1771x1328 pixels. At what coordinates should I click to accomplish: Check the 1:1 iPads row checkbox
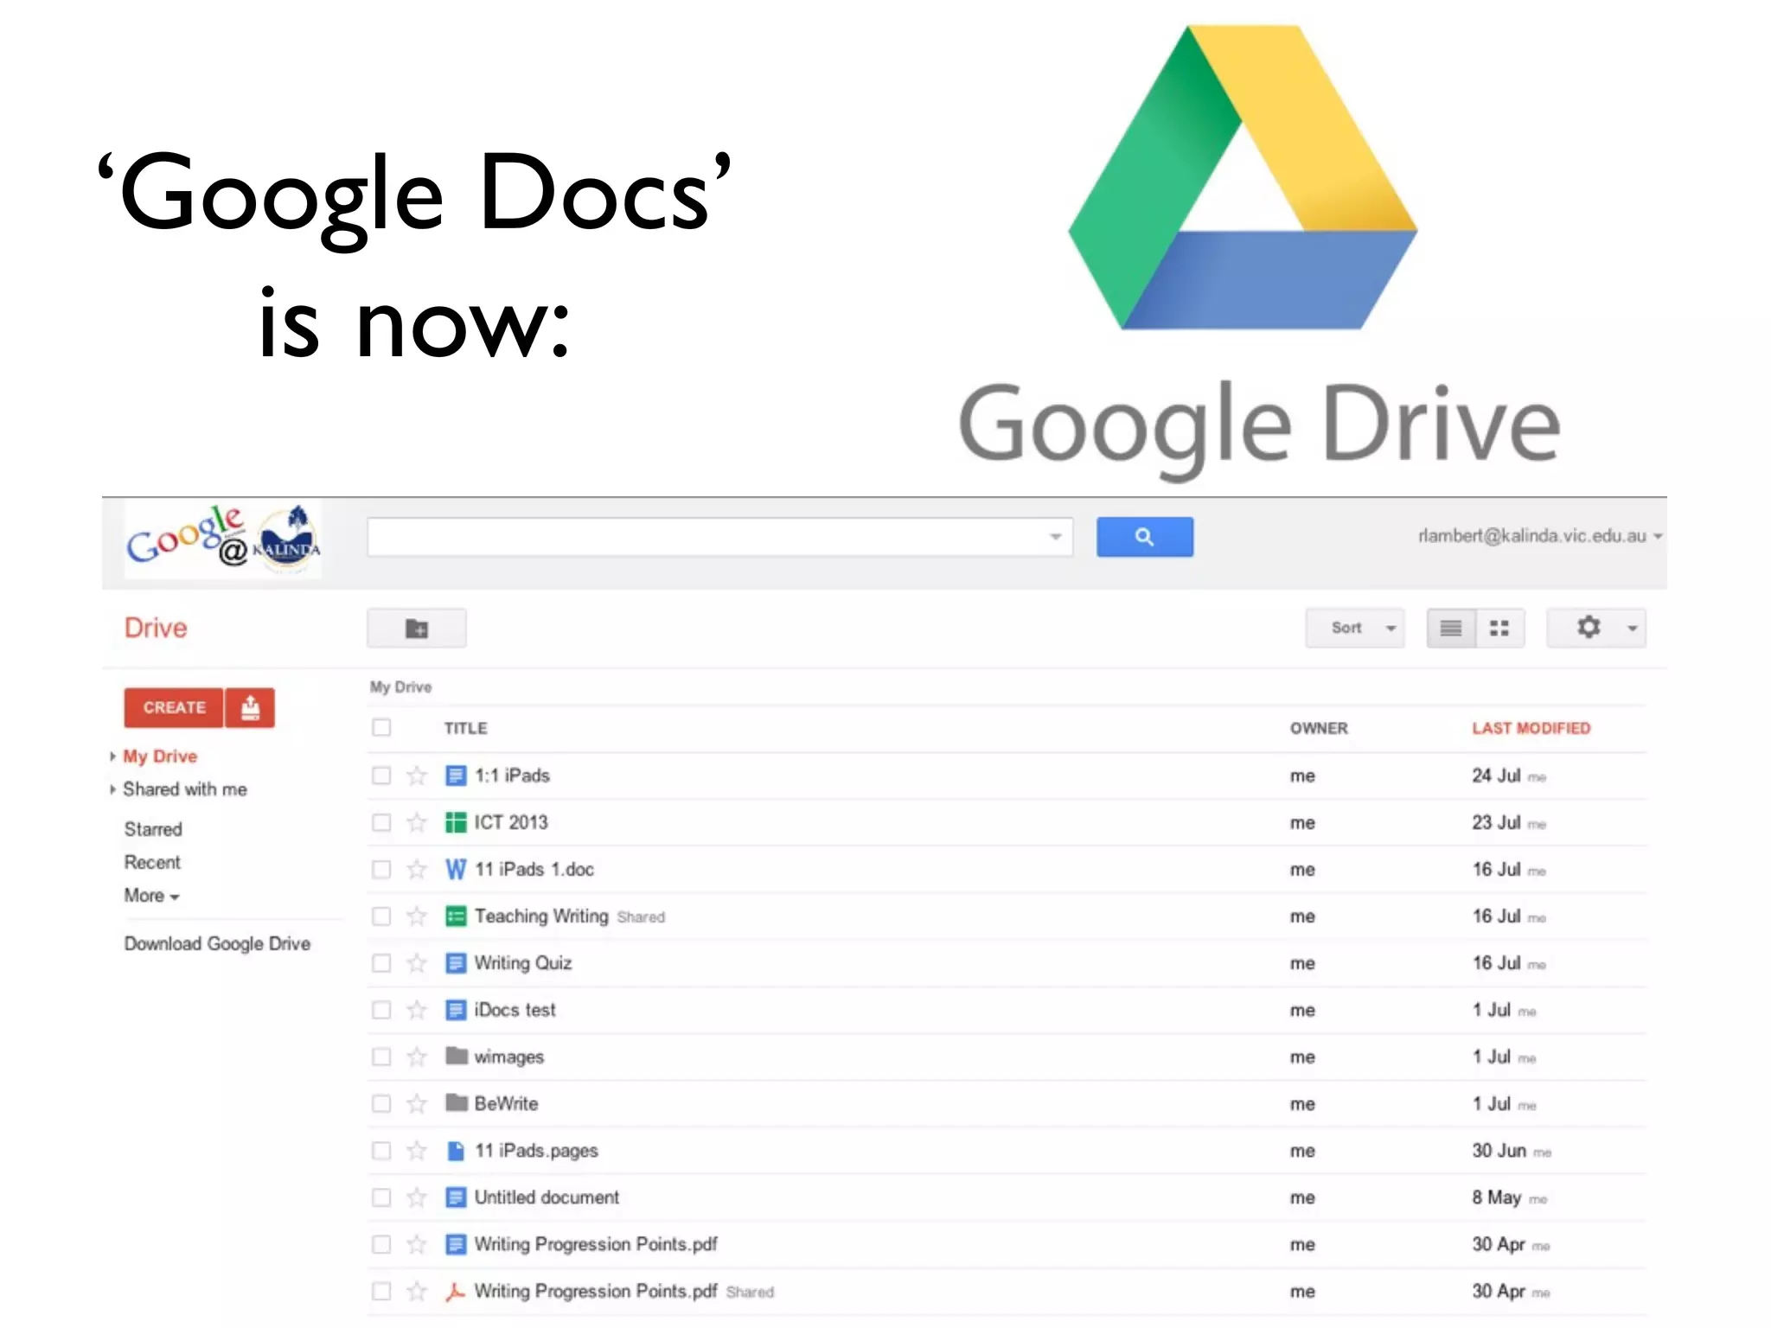click(381, 776)
